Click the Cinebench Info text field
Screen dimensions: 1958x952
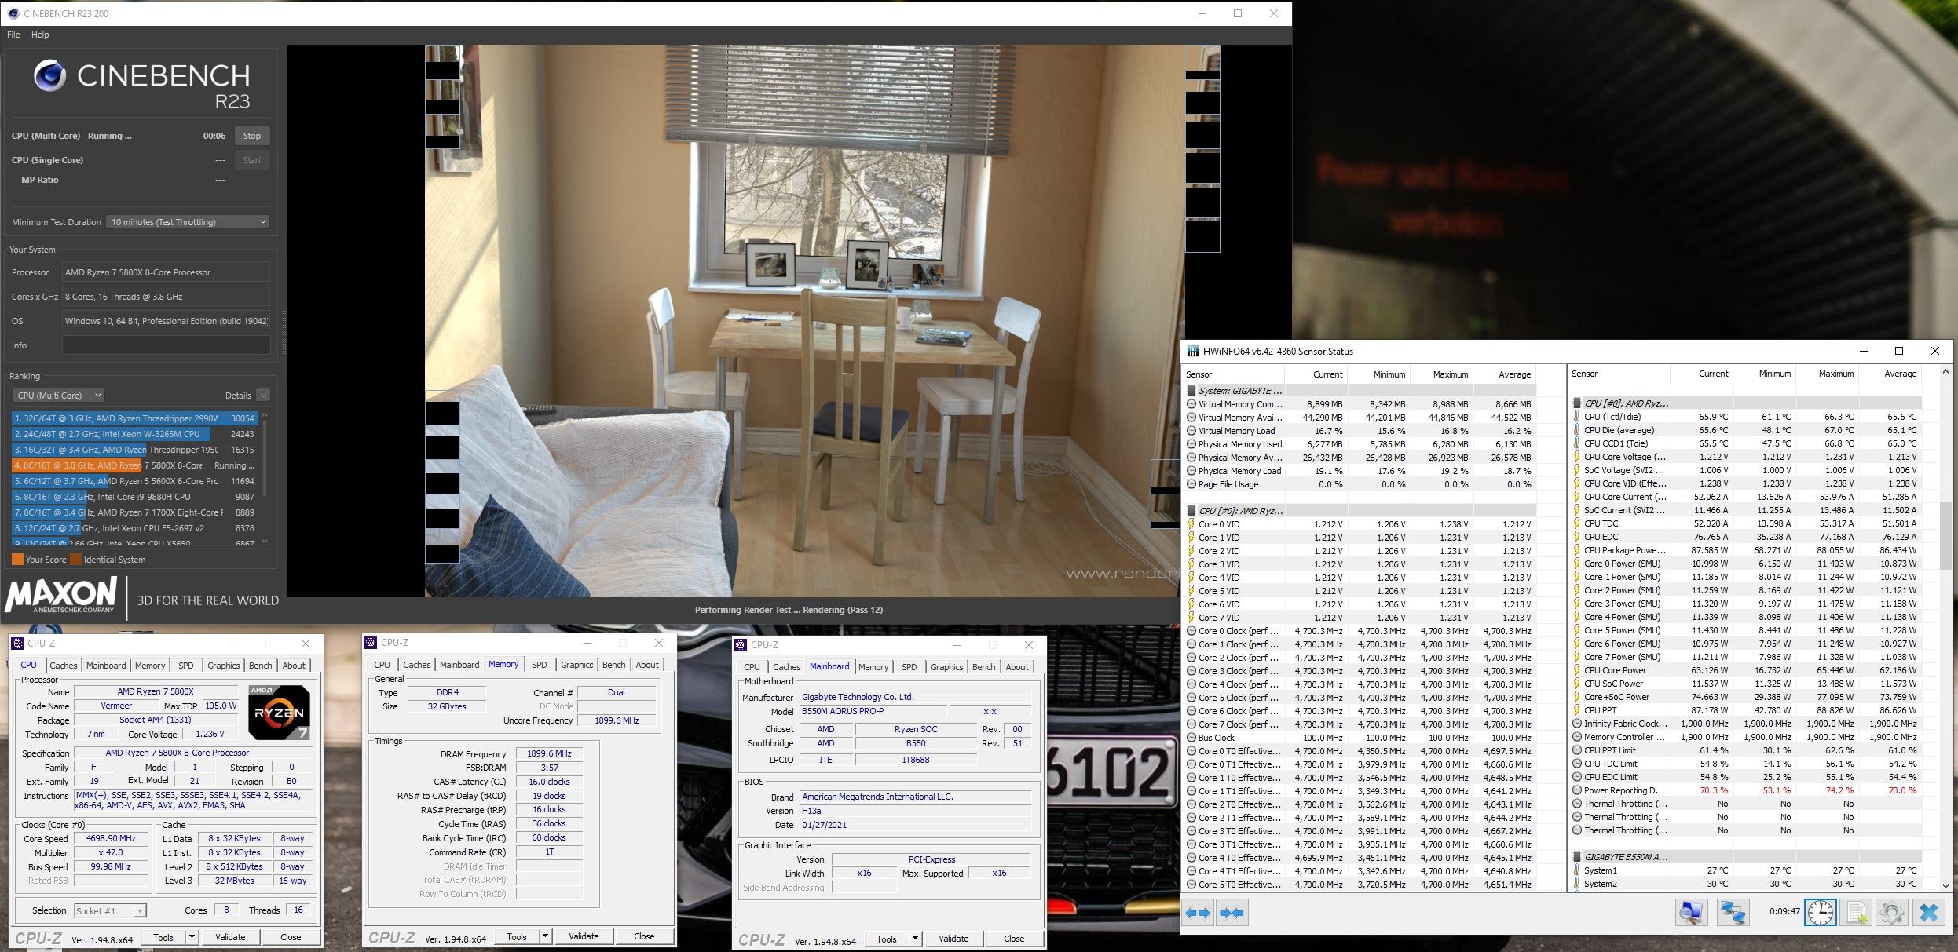pyautogui.click(x=166, y=345)
